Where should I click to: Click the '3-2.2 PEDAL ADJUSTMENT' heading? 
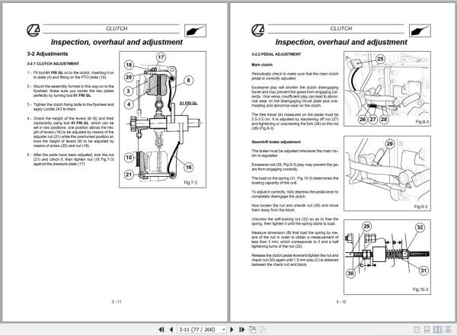pyautogui.click(x=276, y=54)
